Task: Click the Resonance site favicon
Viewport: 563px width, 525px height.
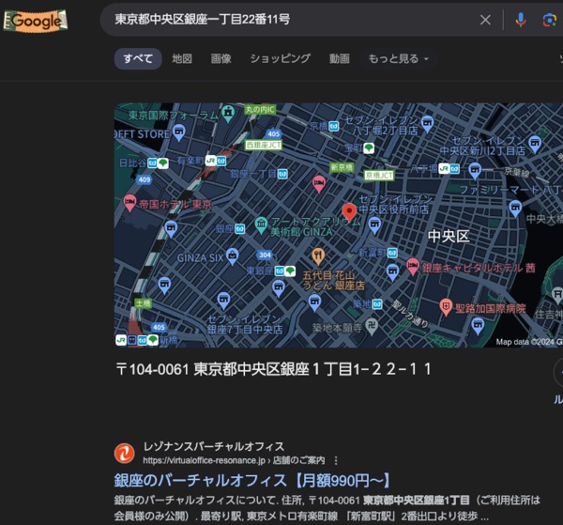Action: click(124, 453)
